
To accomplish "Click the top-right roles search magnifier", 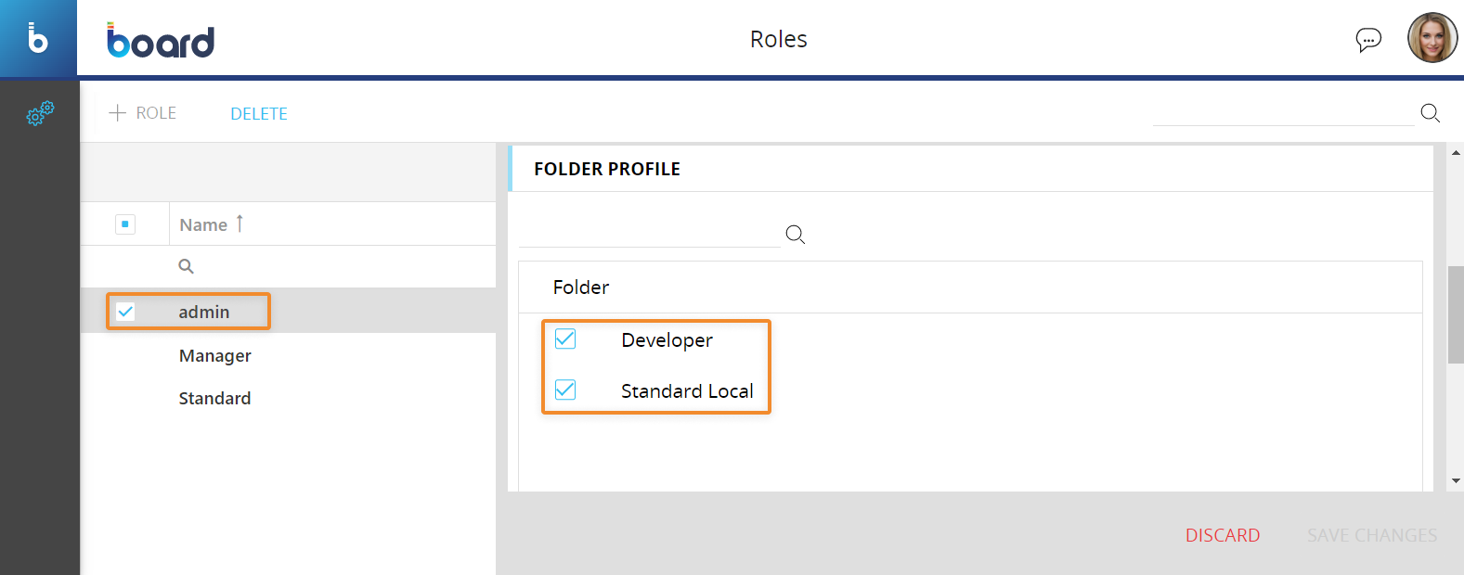I will [x=1430, y=113].
